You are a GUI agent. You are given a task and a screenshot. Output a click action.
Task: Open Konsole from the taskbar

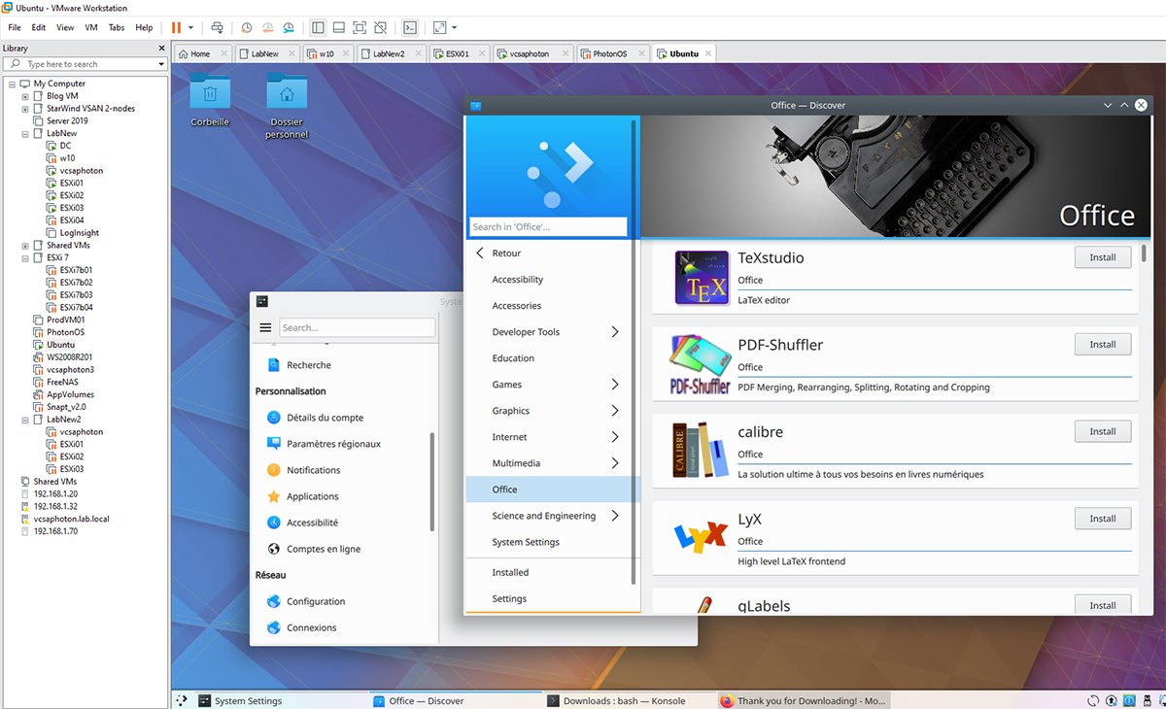(625, 700)
